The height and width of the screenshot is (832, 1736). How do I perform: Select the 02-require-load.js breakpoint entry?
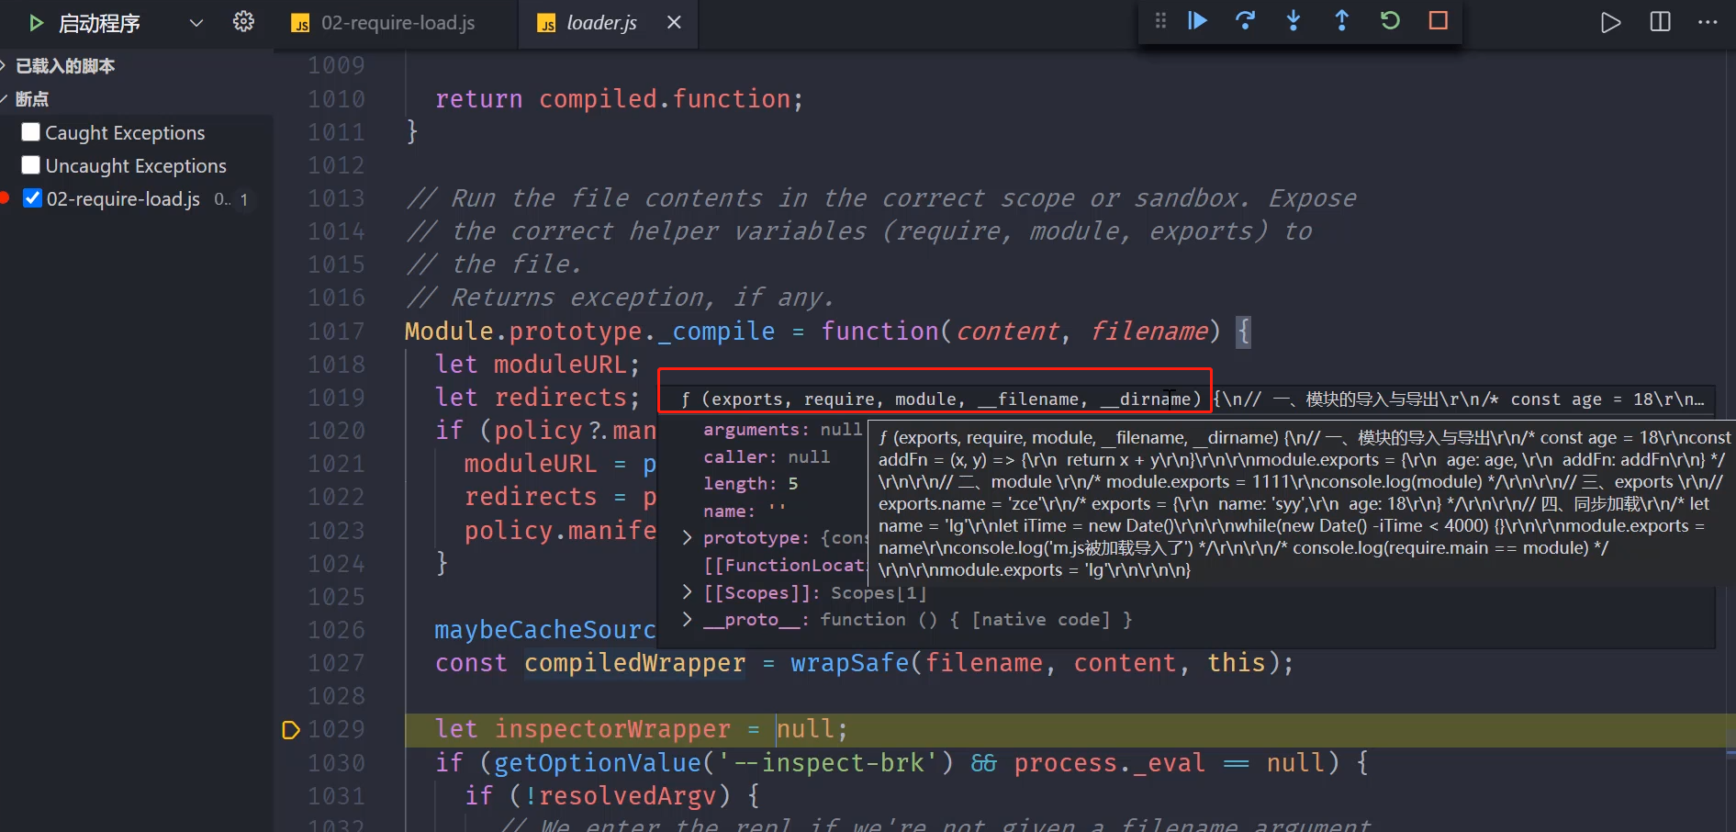123,199
